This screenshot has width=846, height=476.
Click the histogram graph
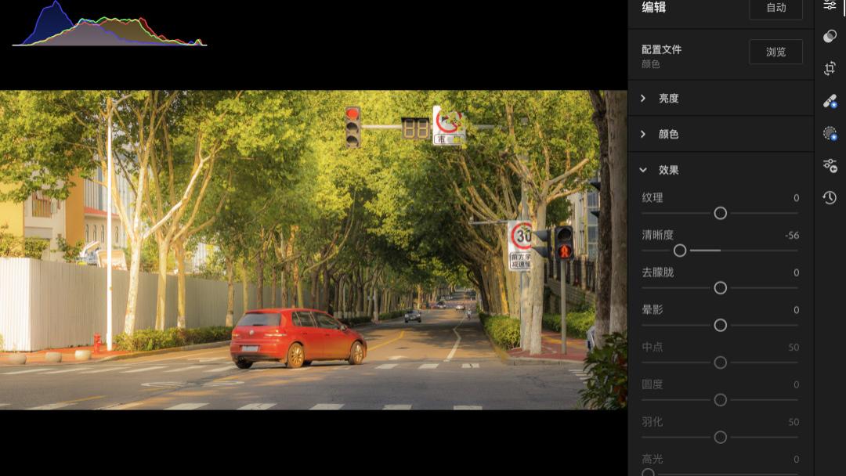click(110, 23)
